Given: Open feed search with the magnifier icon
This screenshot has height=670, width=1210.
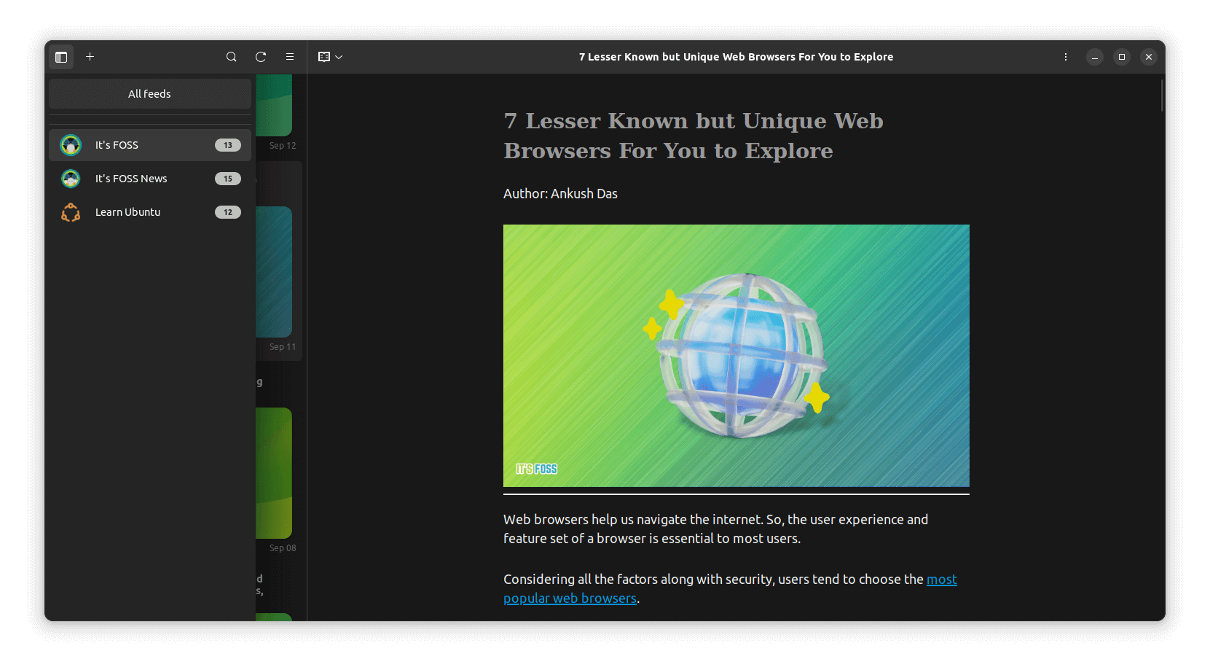Looking at the screenshot, I should (231, 56).
